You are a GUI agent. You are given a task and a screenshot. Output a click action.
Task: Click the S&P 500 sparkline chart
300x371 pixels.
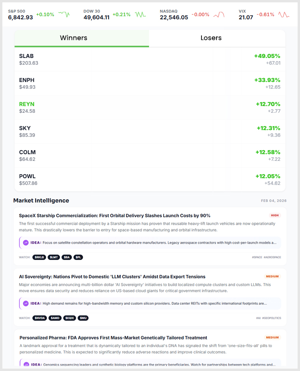64,15
